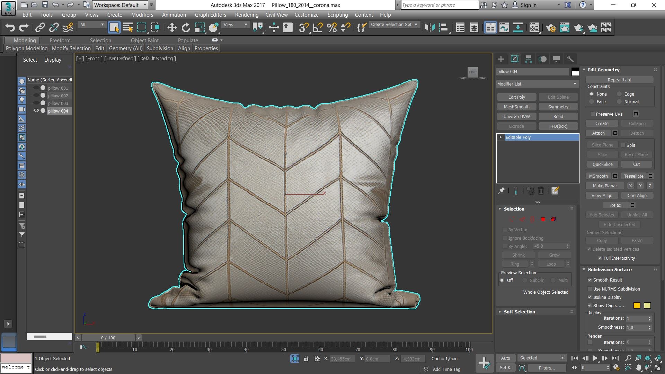The image size is (665, 374).
Task: Open the Modifier List dropdown
Action: tap(537, 84)
